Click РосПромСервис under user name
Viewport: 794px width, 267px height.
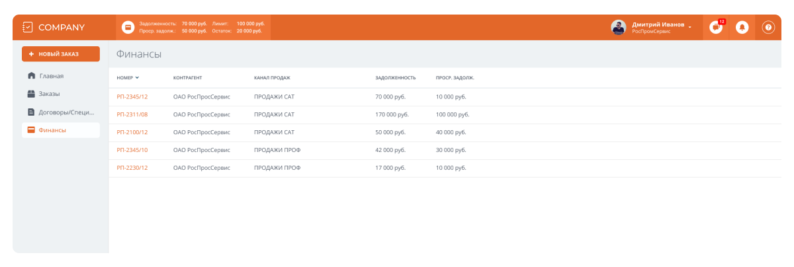[x=652, y=31]
